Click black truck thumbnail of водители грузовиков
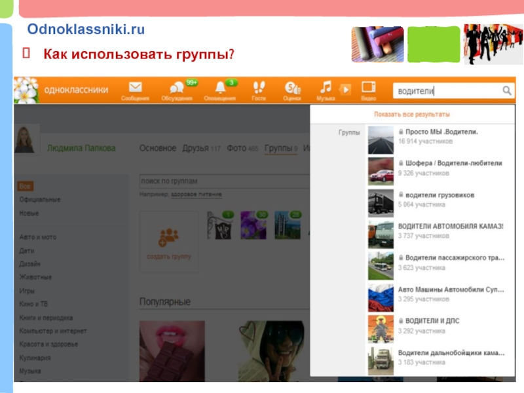Viewport: 524px width, 393px height. point(381,203)
